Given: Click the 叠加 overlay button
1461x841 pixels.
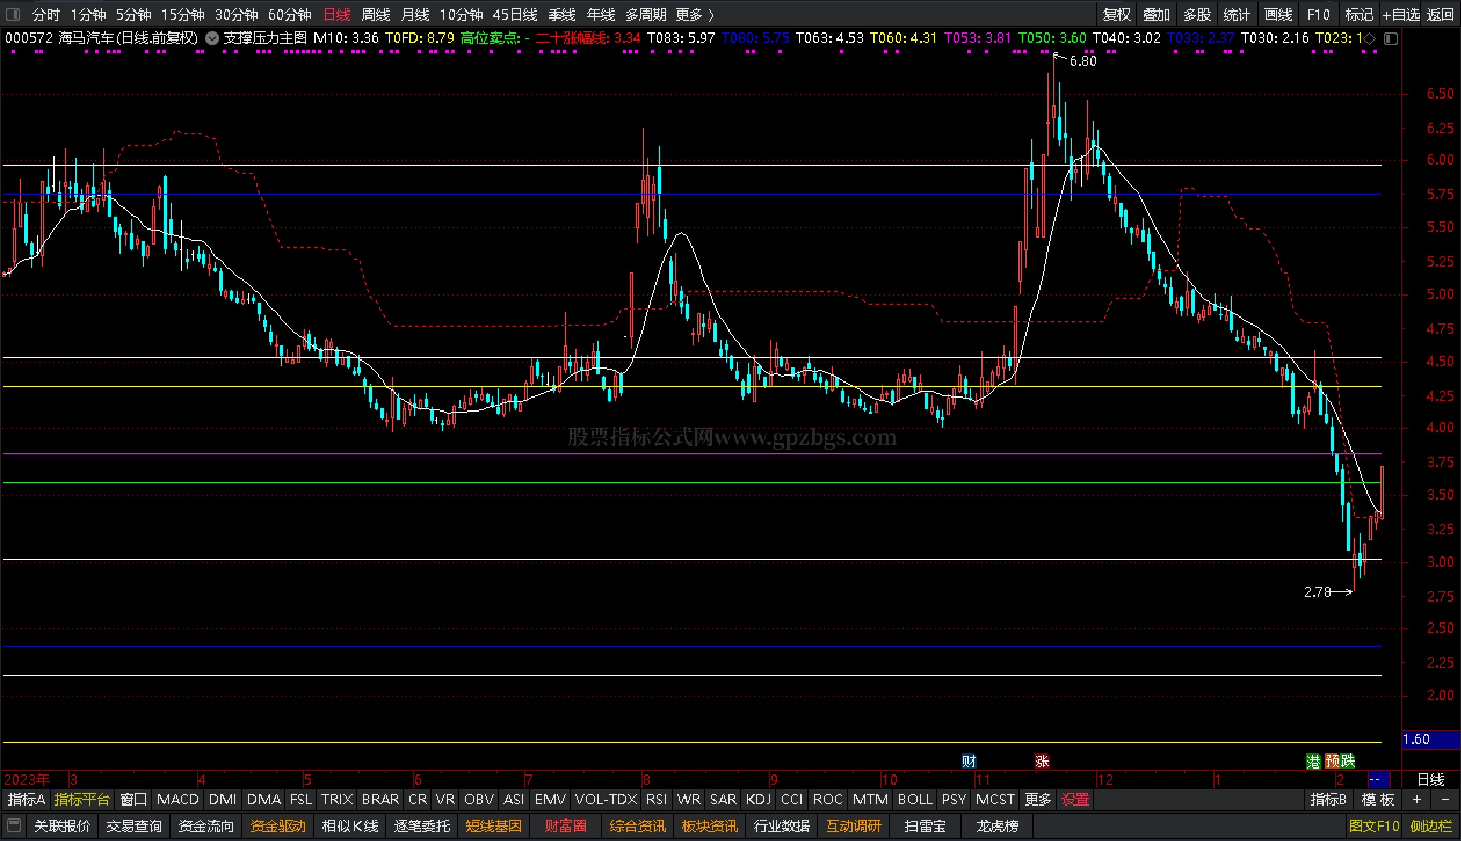Looking at the screenshot, I should click(x=1157, y=14).
